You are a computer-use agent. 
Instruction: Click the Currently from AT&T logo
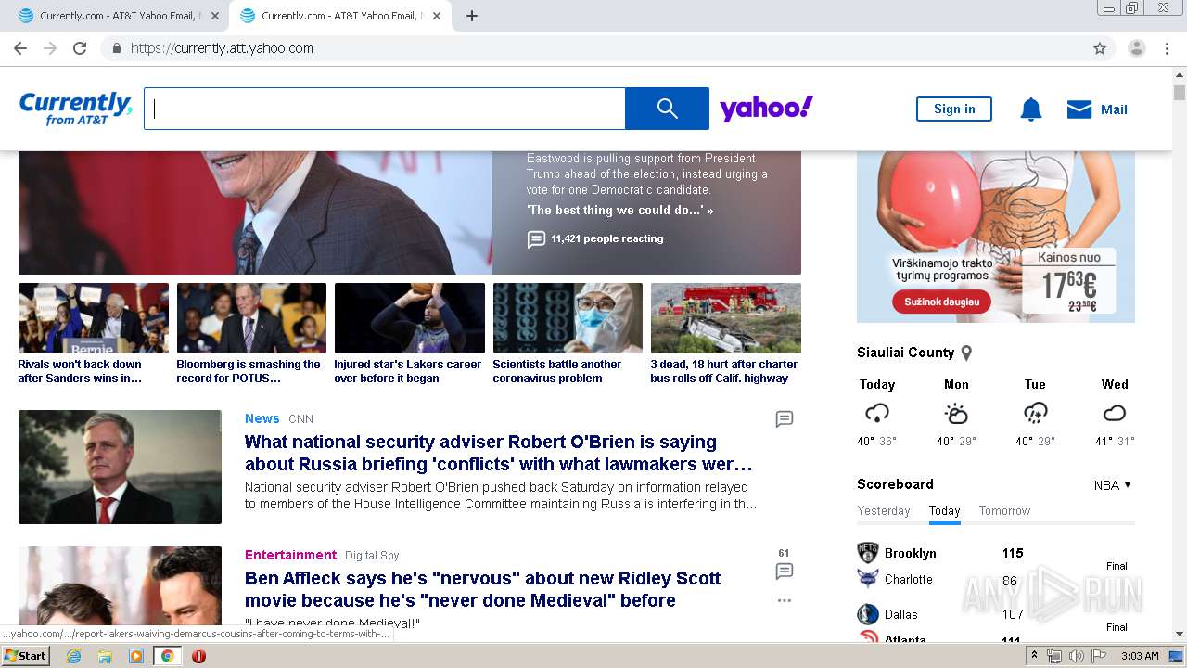pyautogui.click(x=76, y=109)
